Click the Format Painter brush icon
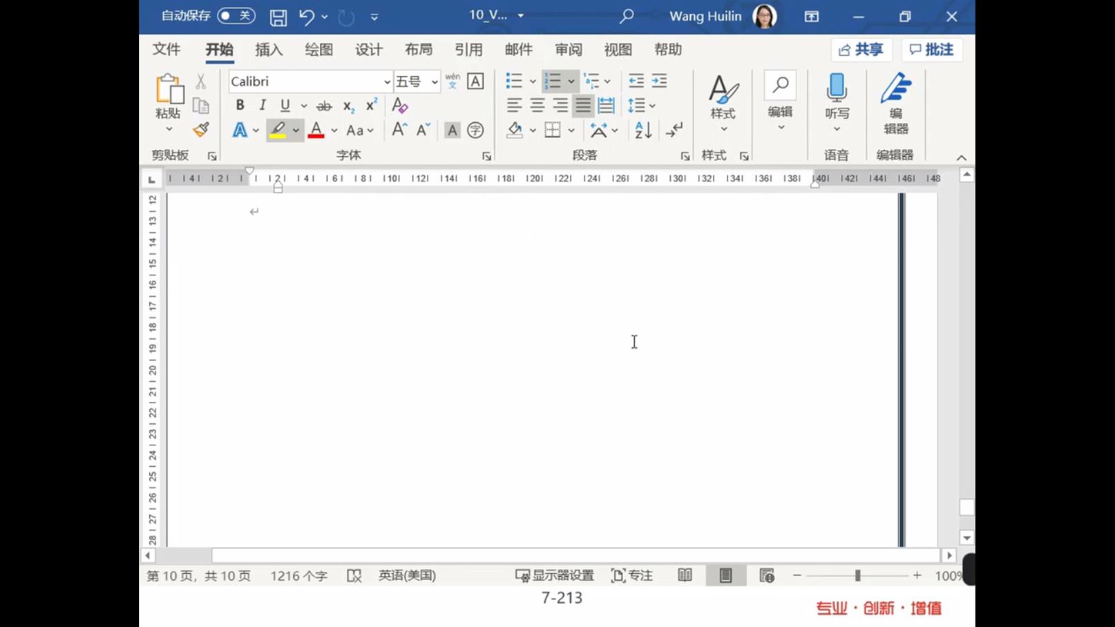This screenshot has width=1115, height=627. click(x=201, y=130)
